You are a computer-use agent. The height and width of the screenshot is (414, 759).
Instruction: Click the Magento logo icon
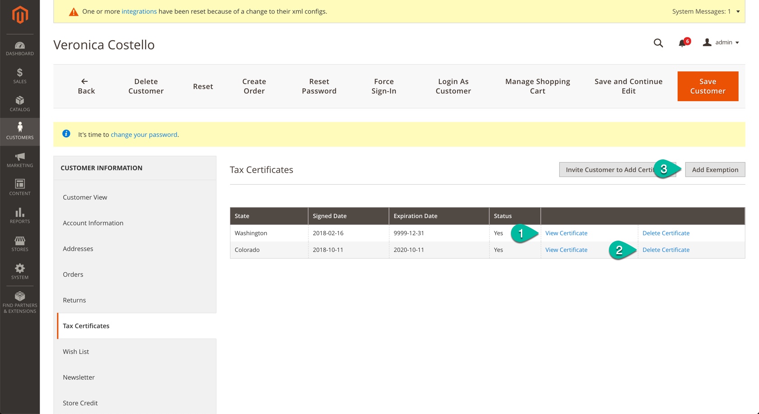pos(20,15)
